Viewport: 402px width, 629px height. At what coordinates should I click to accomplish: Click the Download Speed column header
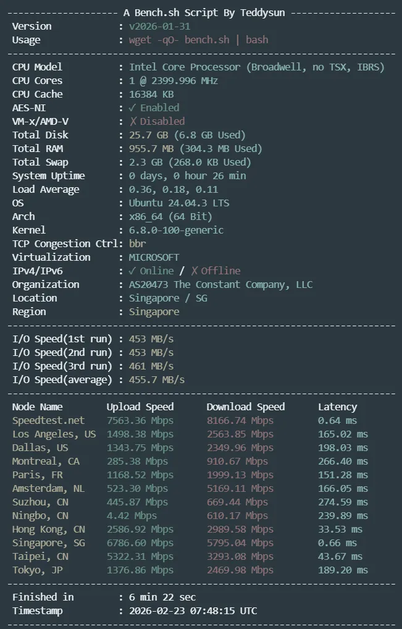[x=246, y=407]
